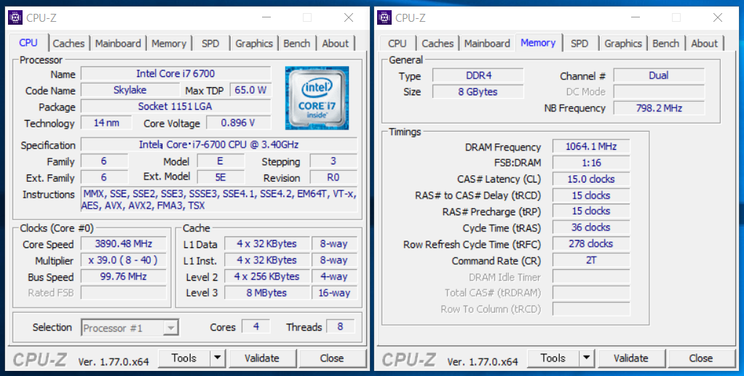This screenshot has width=744, height=376.
Task: Click Tools button in left CPU-Z window
Action: pyautogui.click(x=184, y=358)
